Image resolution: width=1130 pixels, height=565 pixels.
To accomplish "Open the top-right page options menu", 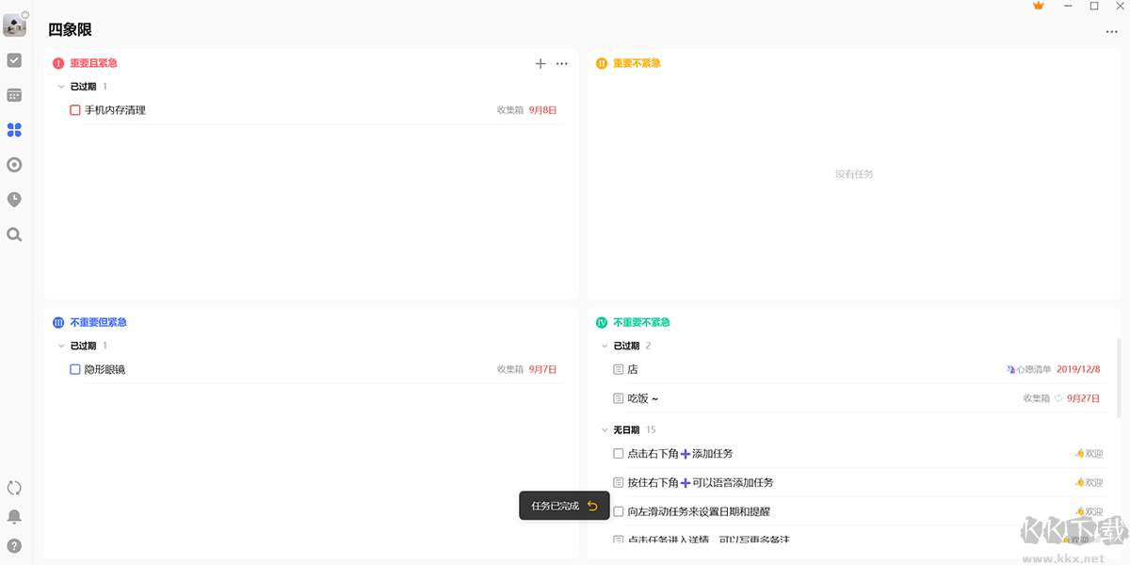I will pos(1112,32).
